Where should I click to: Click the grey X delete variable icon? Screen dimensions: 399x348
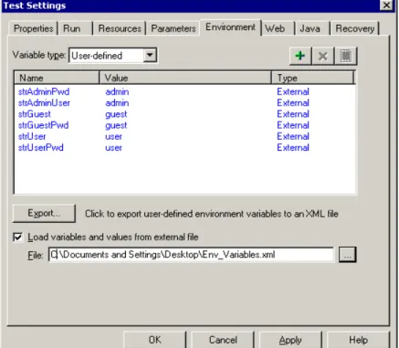(x=322, y=56)
